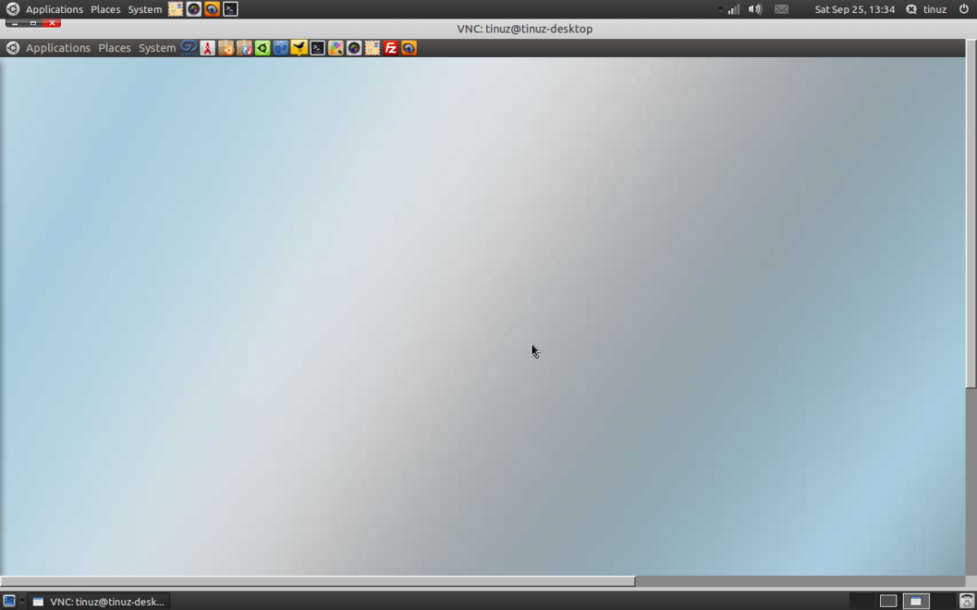
Task: Open the package box with music note in remote panel
Action: coord(244,48)
